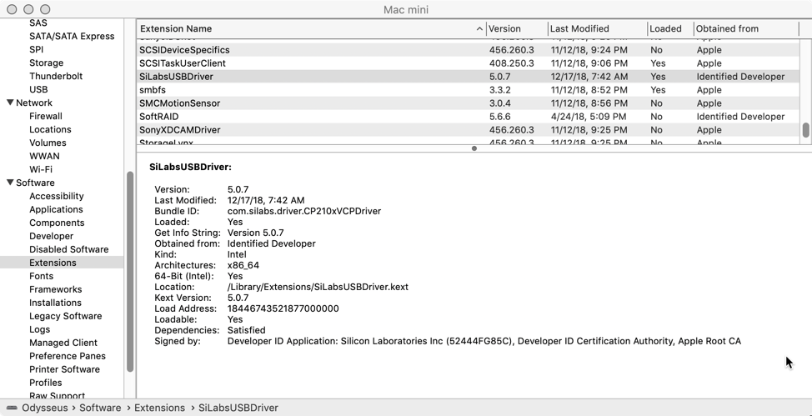Sort by Extension Name ascending arrow
This screenshot has width=812, height=416.
click(479, 29)
